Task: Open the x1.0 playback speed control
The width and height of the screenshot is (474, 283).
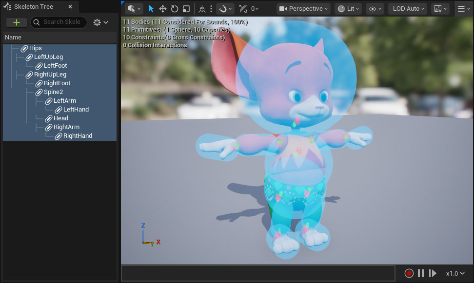Action: [x=454, y=273]
